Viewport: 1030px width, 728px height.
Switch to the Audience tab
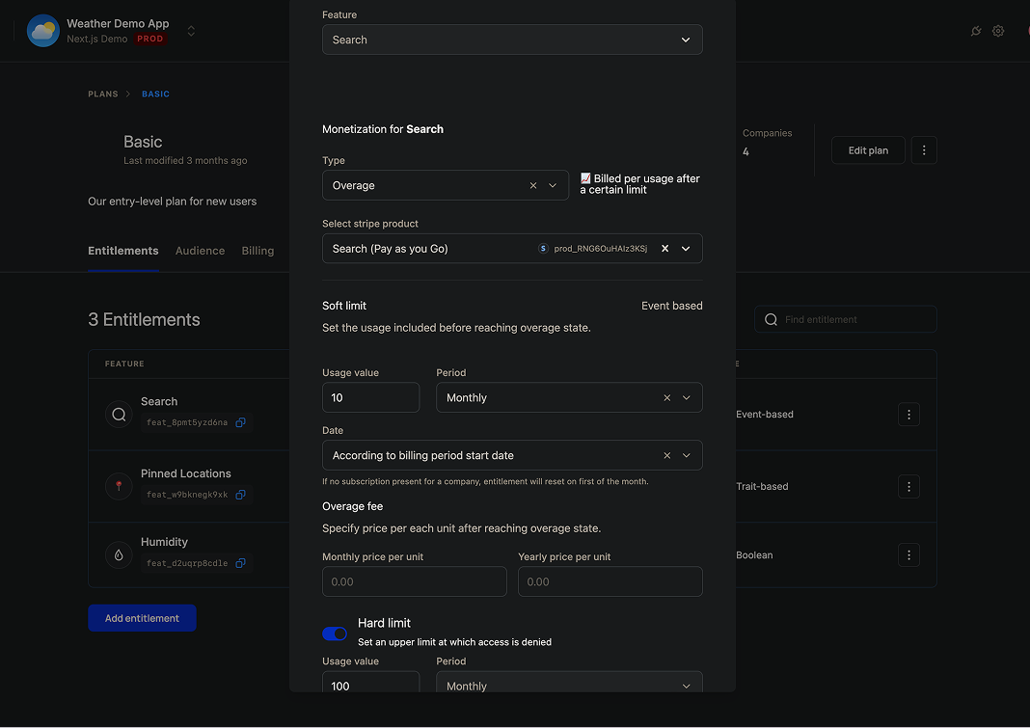[200, 251]
